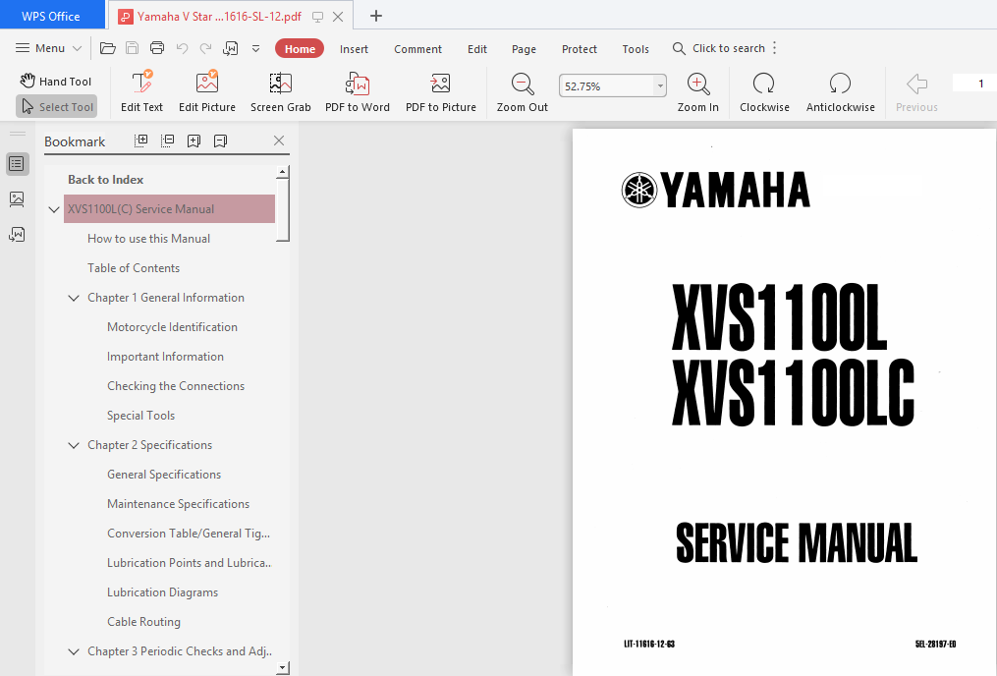This screenshot has height=676, width=997.
Task: Switch to the Home ribbon tab
Action: 300,49
